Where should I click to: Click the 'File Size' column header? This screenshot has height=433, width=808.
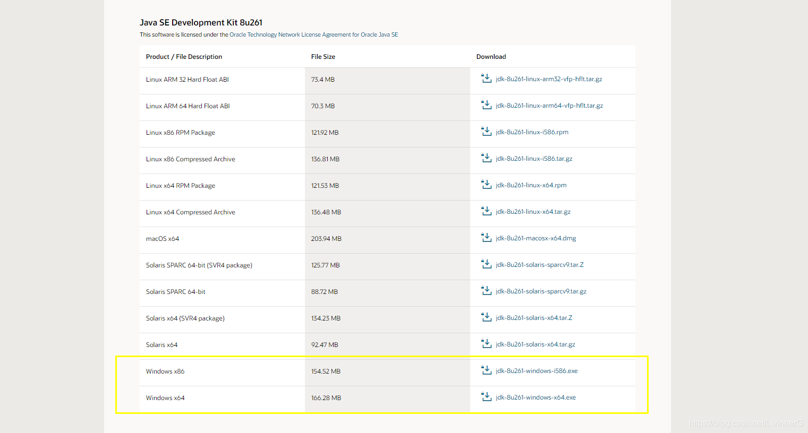(x=323, y=57)
